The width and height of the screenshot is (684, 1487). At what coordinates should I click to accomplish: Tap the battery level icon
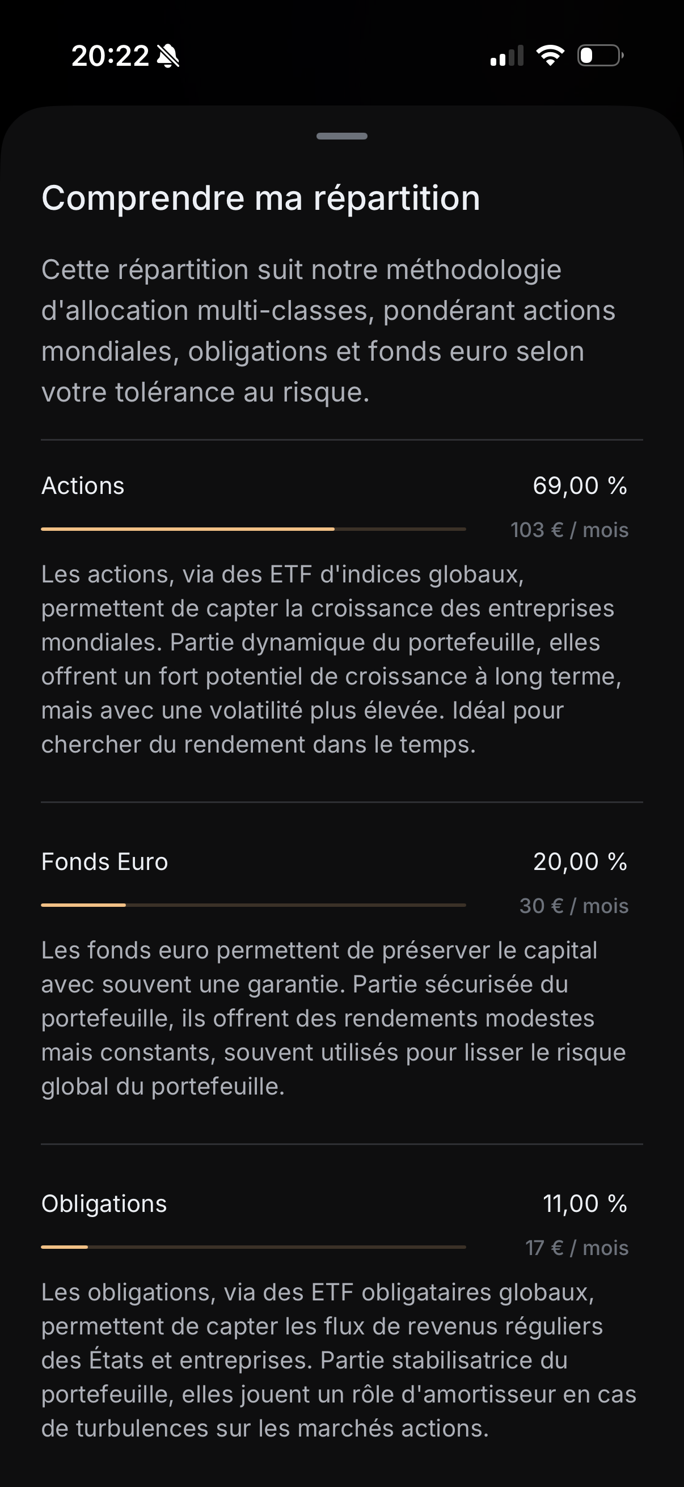pos(599,56)
